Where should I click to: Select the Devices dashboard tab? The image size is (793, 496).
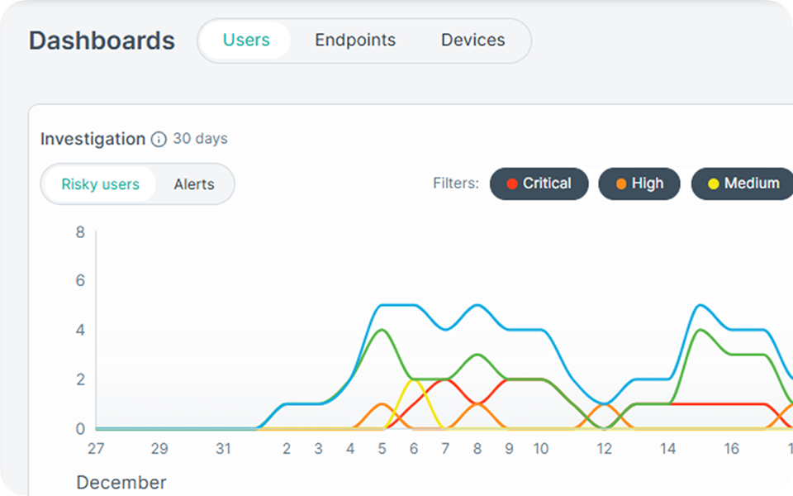click(472, 41)
